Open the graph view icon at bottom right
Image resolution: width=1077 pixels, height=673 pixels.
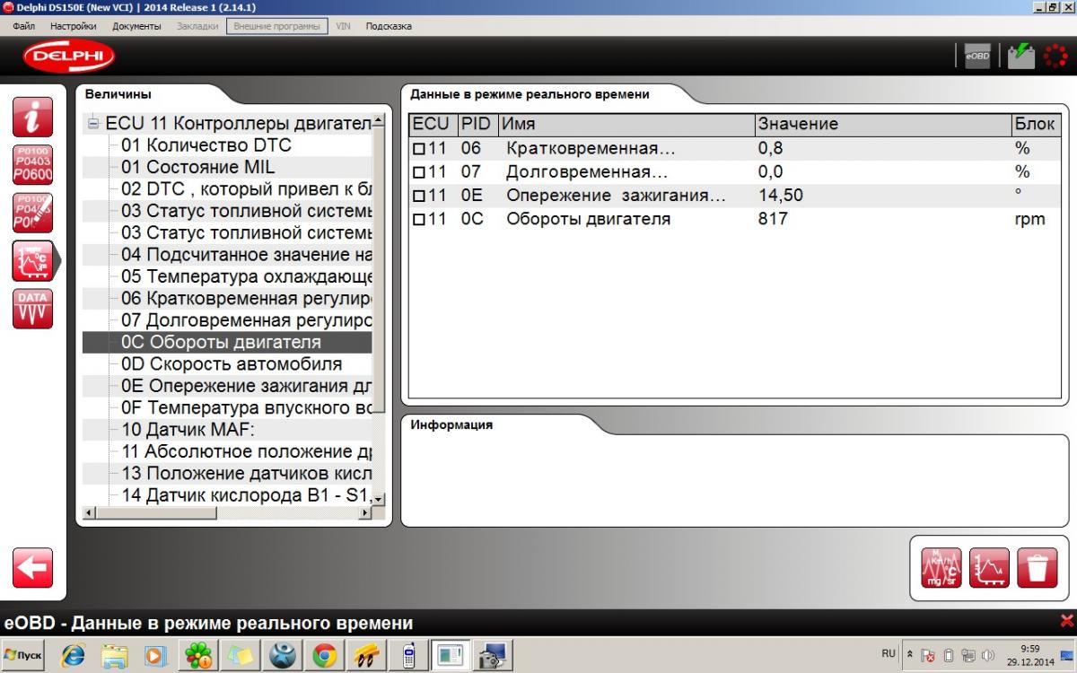point(989,568)
